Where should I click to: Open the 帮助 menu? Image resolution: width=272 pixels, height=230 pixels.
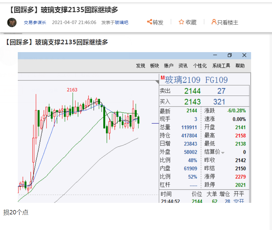click(x=240, y=66)
